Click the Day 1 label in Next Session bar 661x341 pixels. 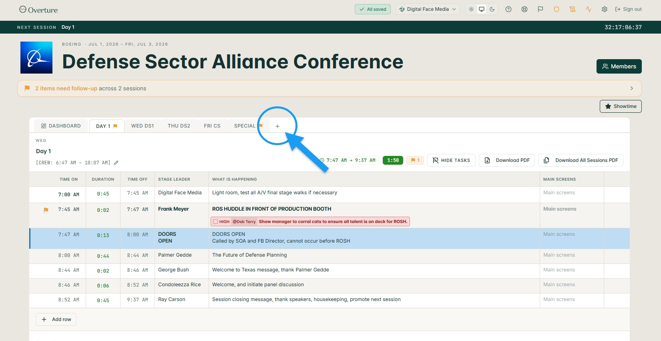pos(68,27)
